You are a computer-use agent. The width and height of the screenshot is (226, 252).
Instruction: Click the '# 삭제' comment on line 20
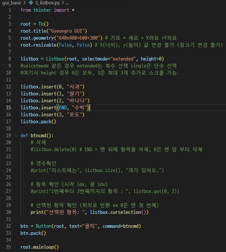(38, 143)
